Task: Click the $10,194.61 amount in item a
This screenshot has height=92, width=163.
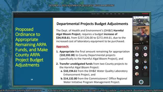Action: point(70,71)
